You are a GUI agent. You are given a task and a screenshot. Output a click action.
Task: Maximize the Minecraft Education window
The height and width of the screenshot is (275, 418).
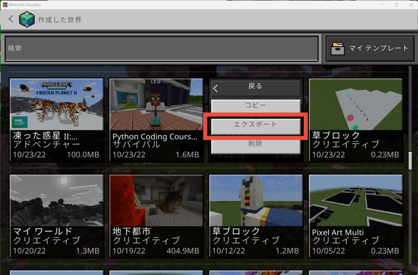(x=396, y=4)
